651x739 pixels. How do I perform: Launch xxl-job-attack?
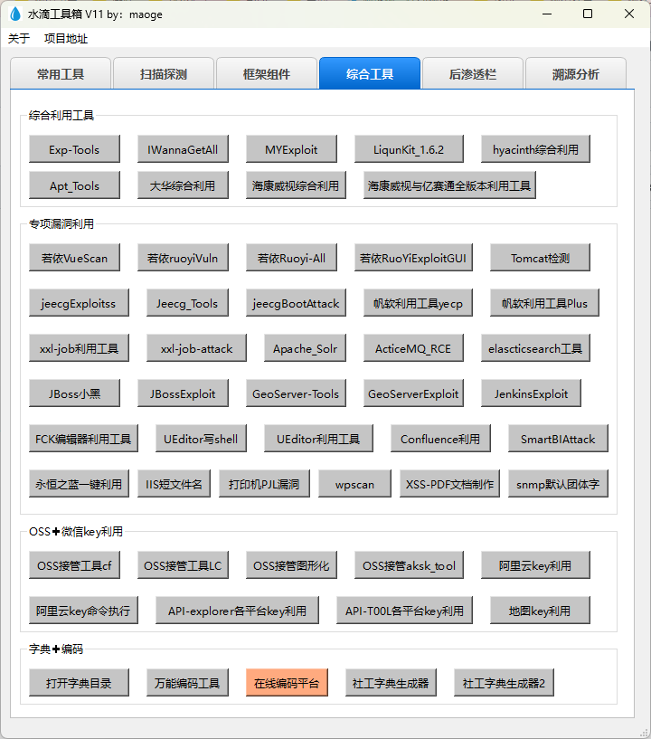click(196, 348)
